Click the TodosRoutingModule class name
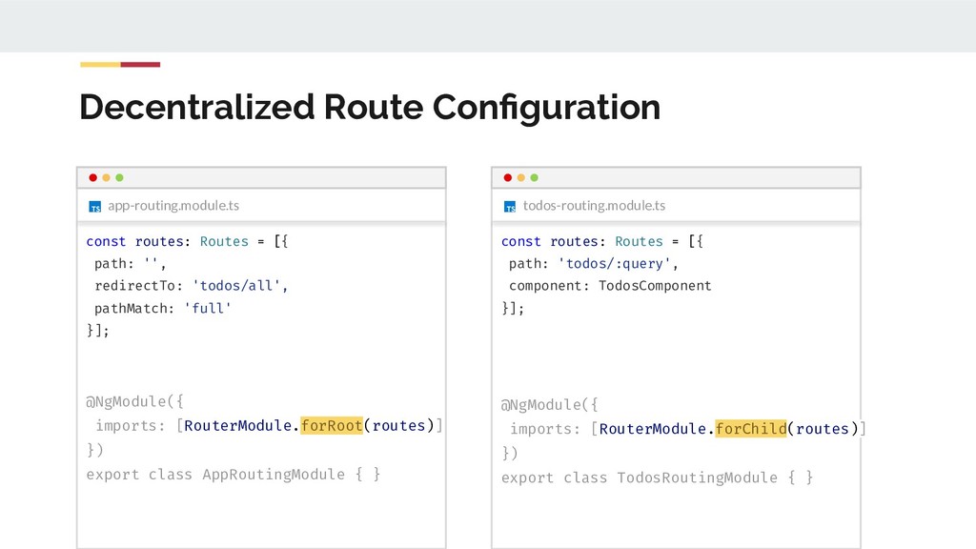 (697, 477)
